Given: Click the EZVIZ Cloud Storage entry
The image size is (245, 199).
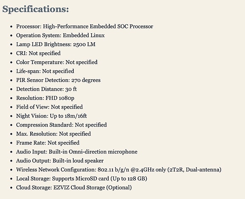Looking at the screenshot, I should (74, 187).
